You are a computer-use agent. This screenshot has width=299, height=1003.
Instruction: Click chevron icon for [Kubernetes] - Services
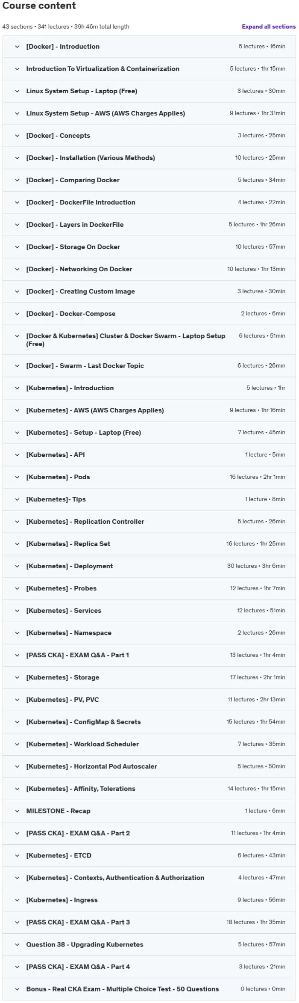[17, 611]
